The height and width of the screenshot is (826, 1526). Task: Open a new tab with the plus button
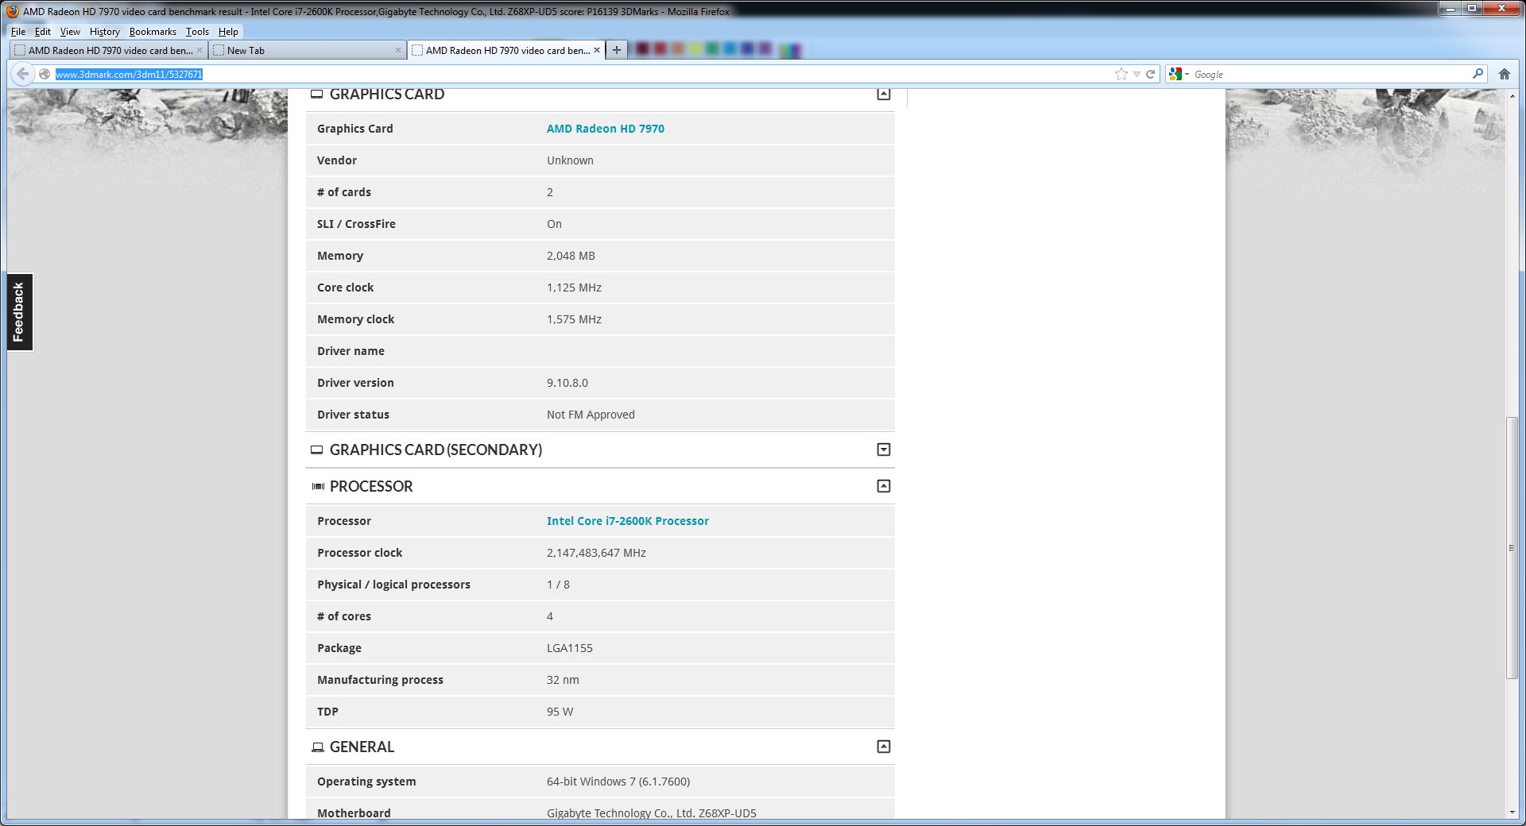pyautogui.click(x=616, y=50)
